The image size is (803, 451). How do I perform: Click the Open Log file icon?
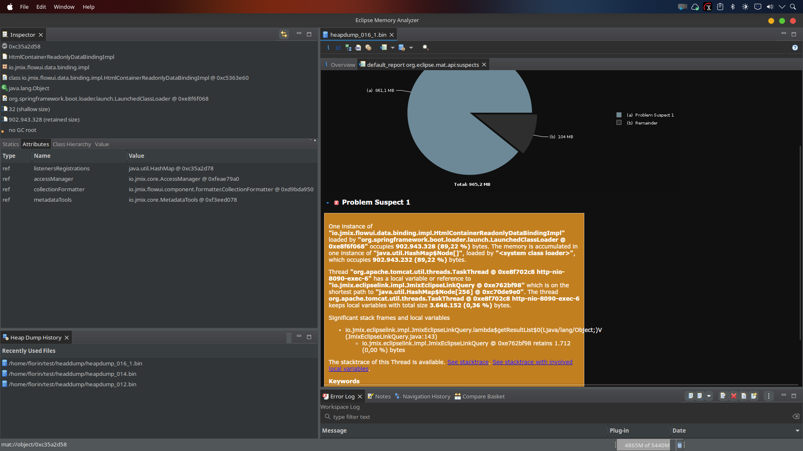(744, 396)
